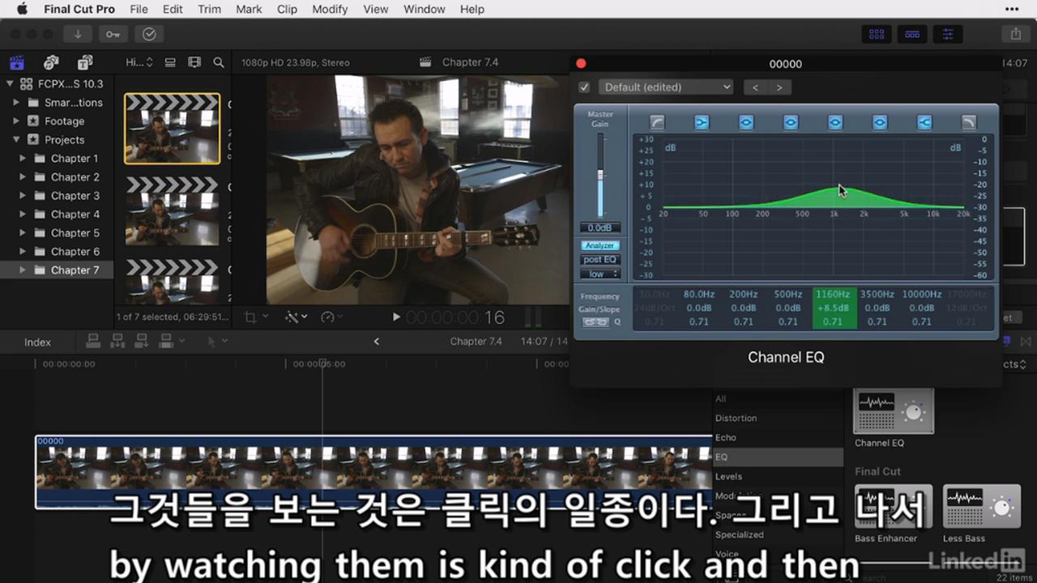This screenshot has width=1037, height=583.
Task: Select the Levels effects category
Action: pos(728,476)
